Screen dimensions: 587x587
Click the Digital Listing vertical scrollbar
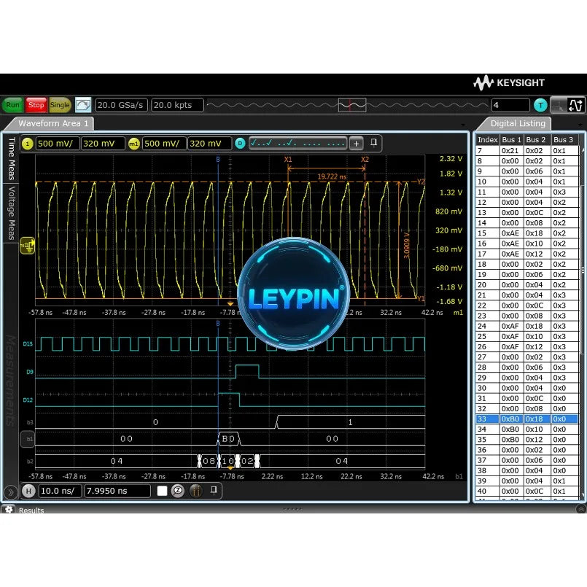coord(582,270)
